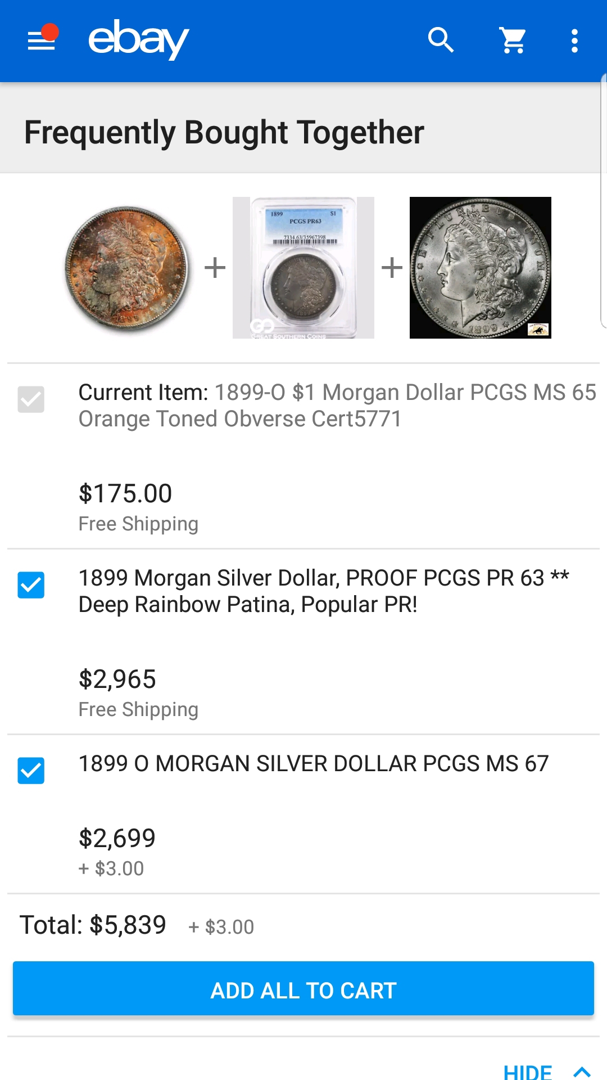Open the 1899 O MORGAN SILVER DOLLAR listing
Screen dimensions: 607x1080
tap(313, 764)
